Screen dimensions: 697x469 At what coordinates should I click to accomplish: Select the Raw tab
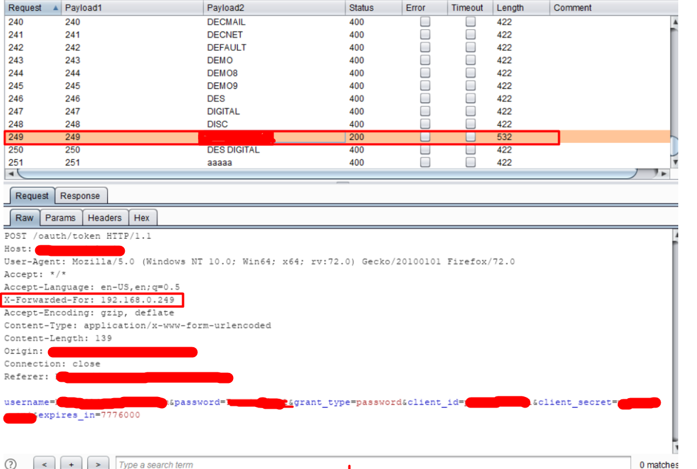point(24,217)
